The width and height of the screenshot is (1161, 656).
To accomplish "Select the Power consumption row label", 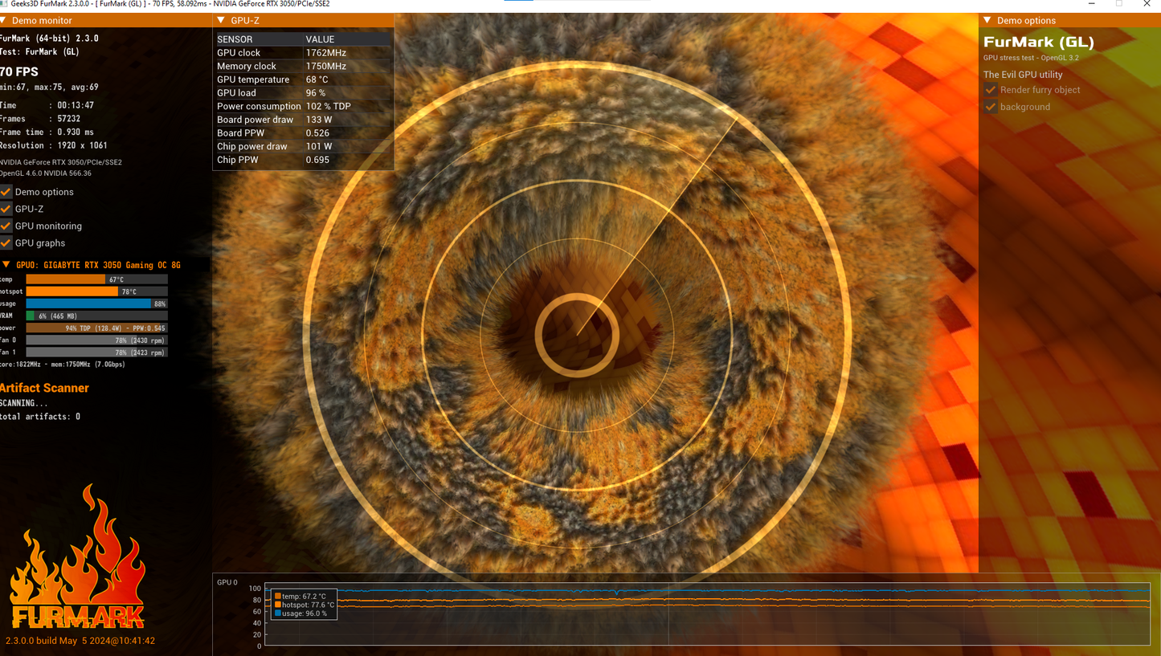I will point(259,106).
